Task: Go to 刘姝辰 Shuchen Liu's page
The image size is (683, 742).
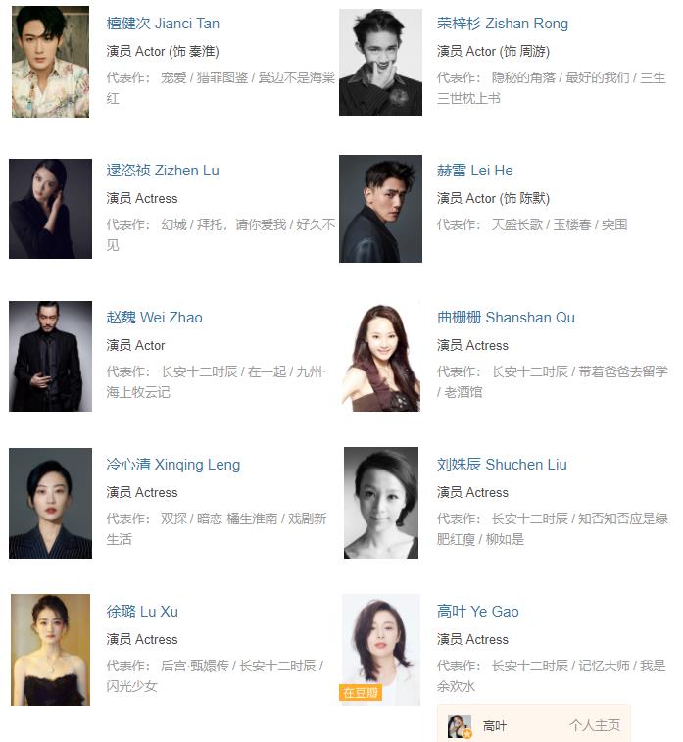Action: pyautogui.click(x=502, y=465)
